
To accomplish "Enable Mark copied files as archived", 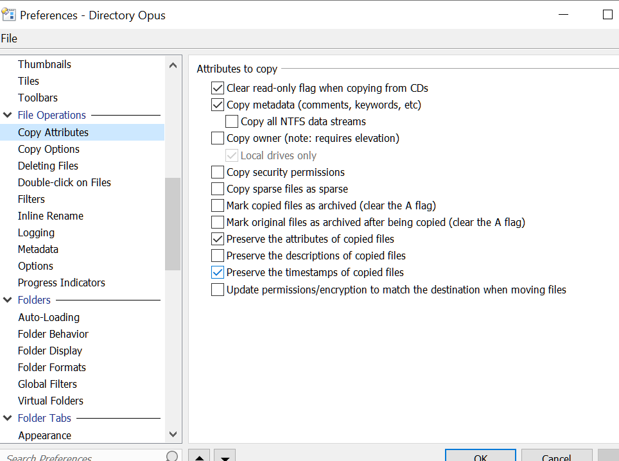I will click(x=218, y=205).
